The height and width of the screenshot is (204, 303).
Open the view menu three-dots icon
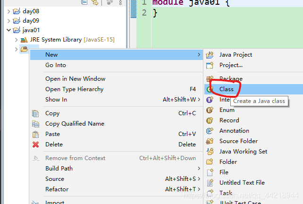coord(120,2)
